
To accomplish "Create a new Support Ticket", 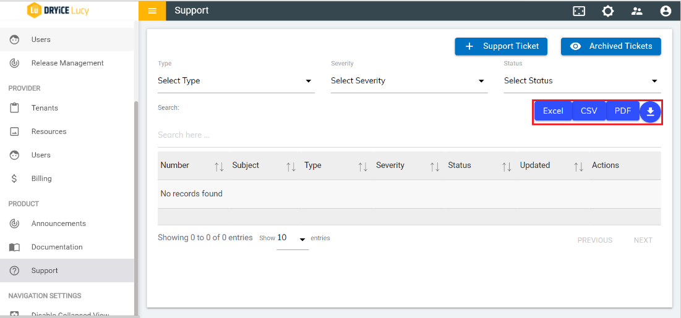I will tap(501, 46).
